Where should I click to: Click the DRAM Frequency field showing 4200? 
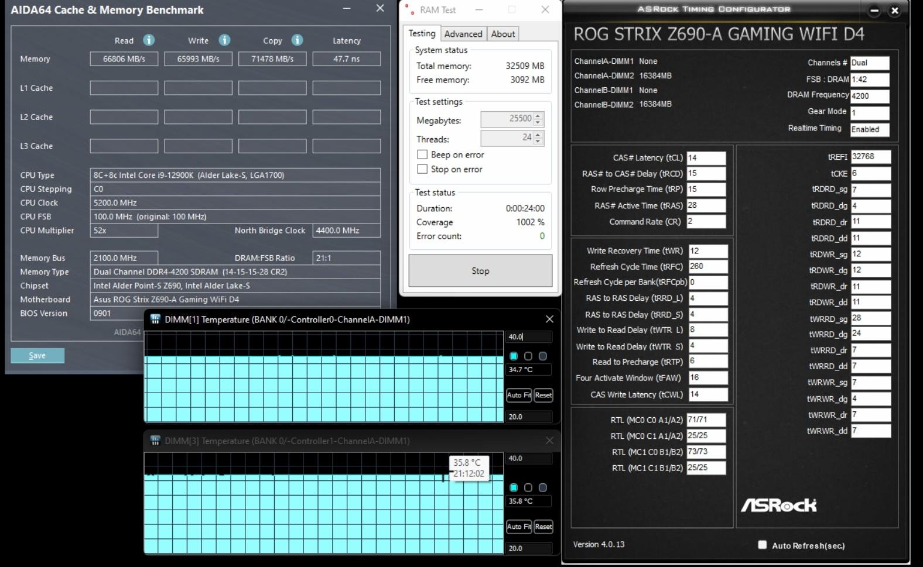pyautogui.click(x=870, y=96)
